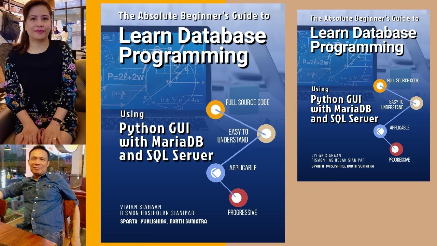Click "RISMON HASIHOLAN SIANIPAR" on the larger cover

[x=157, y=214]
